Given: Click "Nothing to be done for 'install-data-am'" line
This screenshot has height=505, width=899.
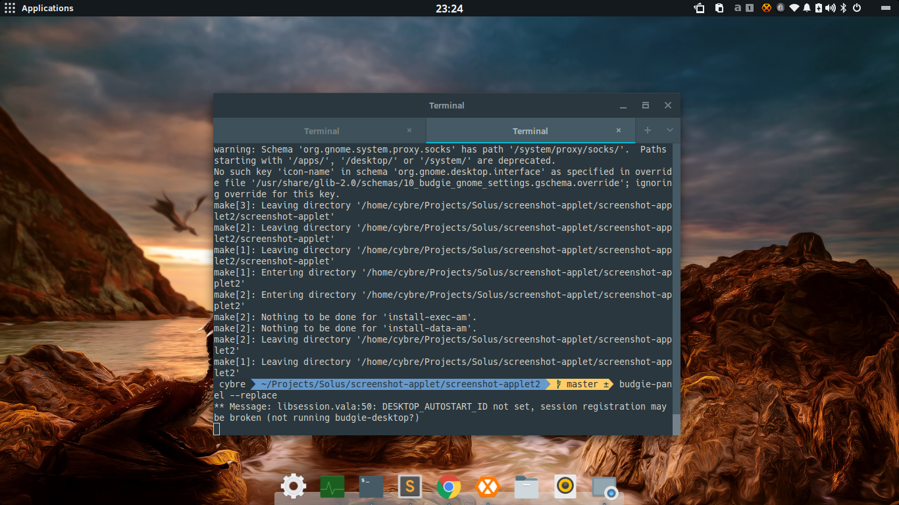Looking at the screenshot, I should coord(346,328).
